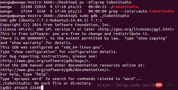
Task: Click the GNU gdb version line
Action: point(51,20)
